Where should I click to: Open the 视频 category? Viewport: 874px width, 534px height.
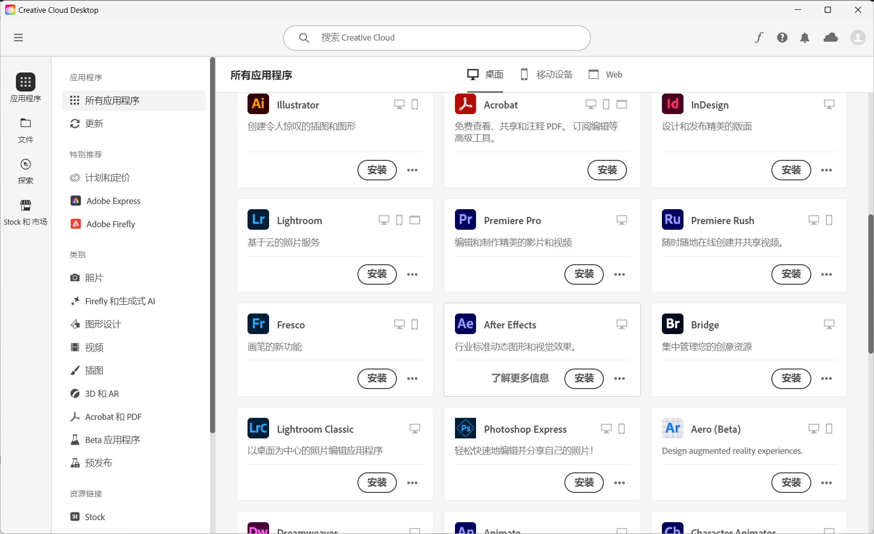point(134,347)
